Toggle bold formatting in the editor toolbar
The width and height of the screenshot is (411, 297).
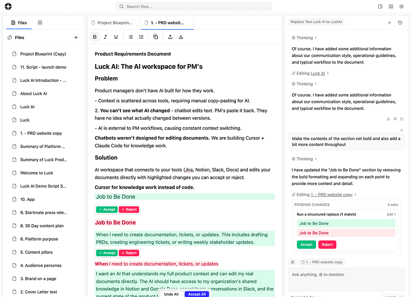coord(95,37)
